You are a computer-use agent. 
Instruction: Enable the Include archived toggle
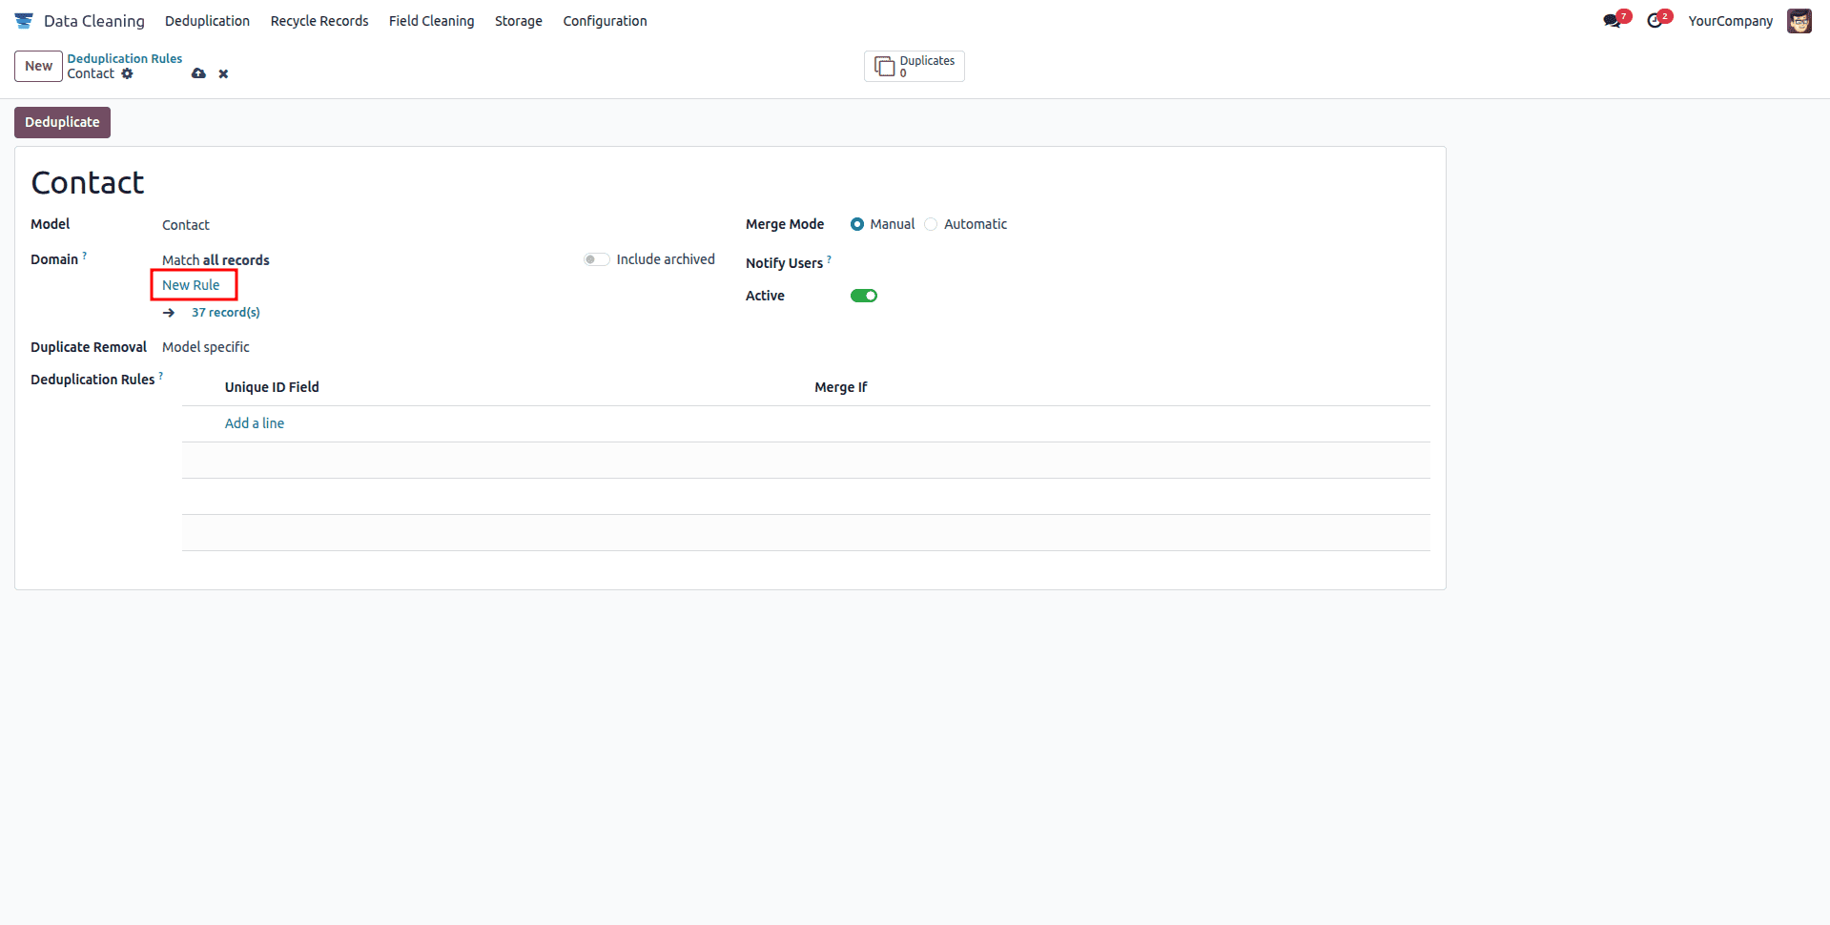596,258
